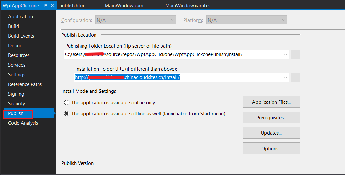Expand Installation Folder URL dropdown
The height and width of the screenshot is (175, 345).
(x=285, y=77)
